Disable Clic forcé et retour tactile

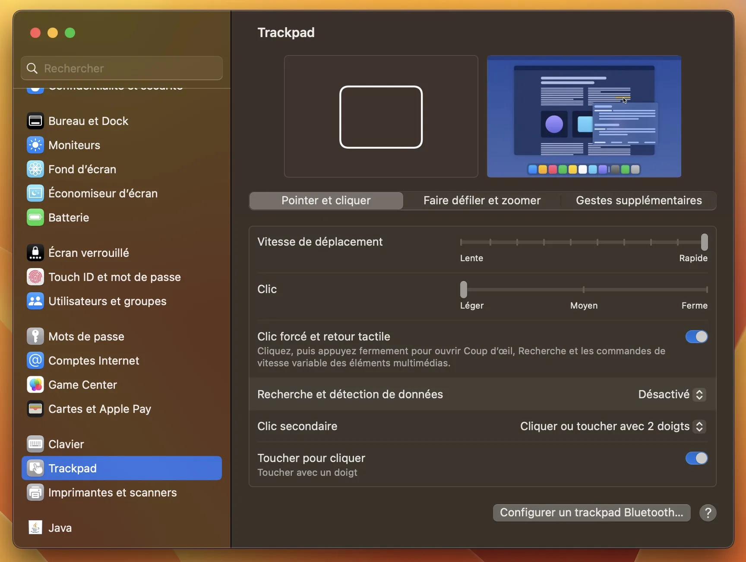696,337
